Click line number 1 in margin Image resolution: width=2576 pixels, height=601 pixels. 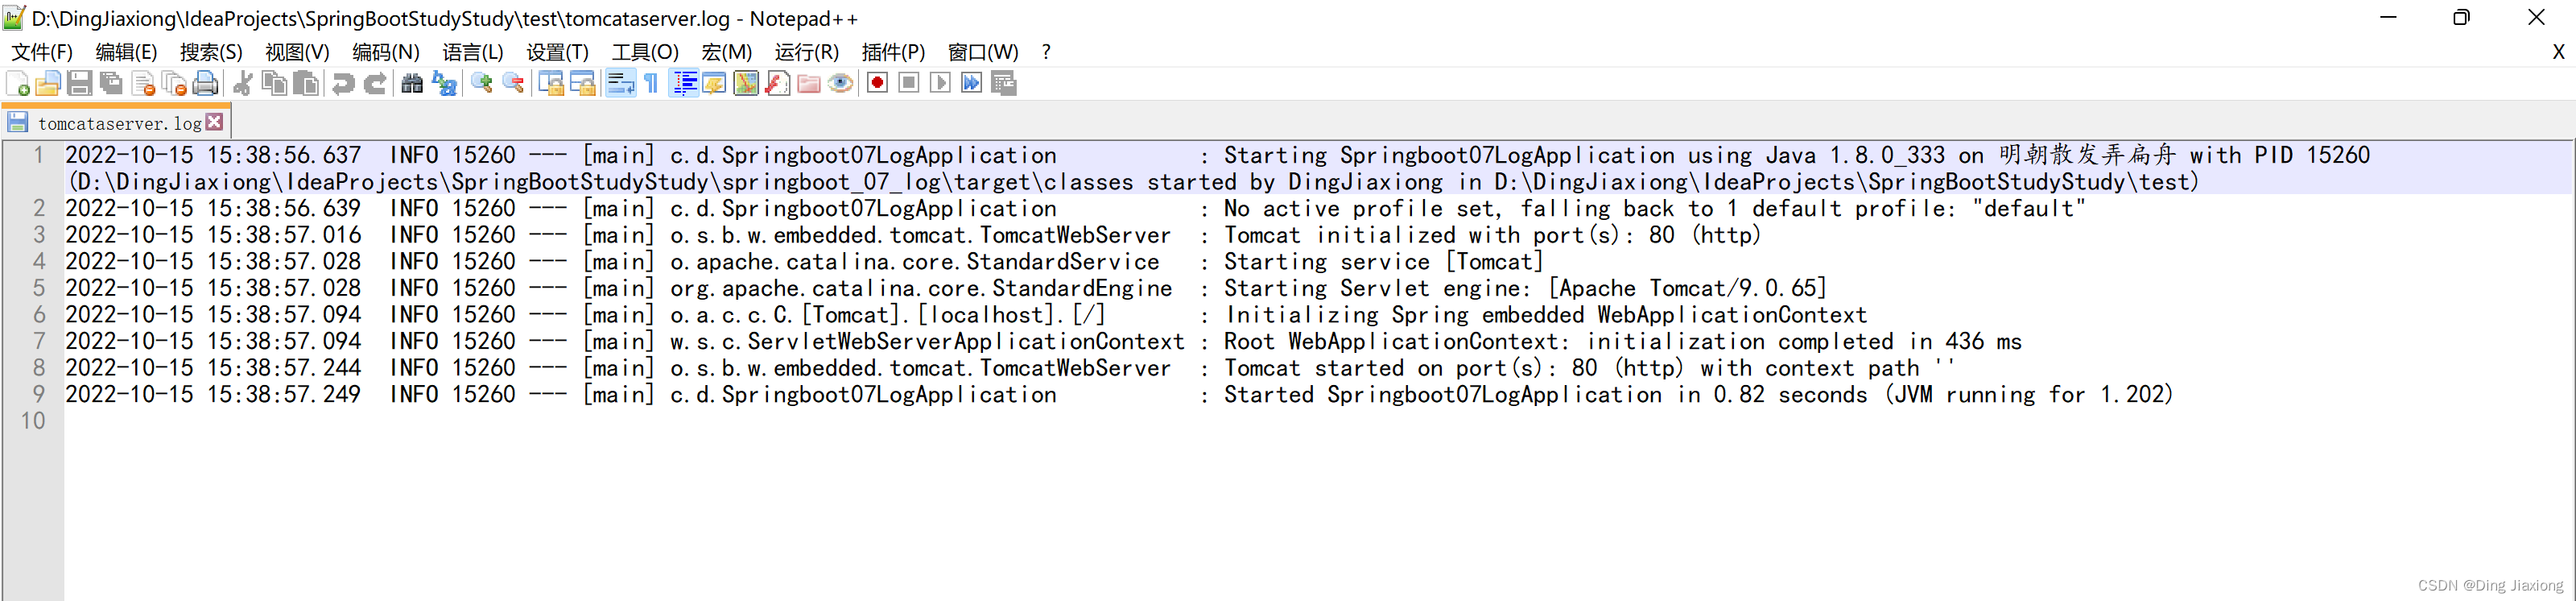coord(38,155)
